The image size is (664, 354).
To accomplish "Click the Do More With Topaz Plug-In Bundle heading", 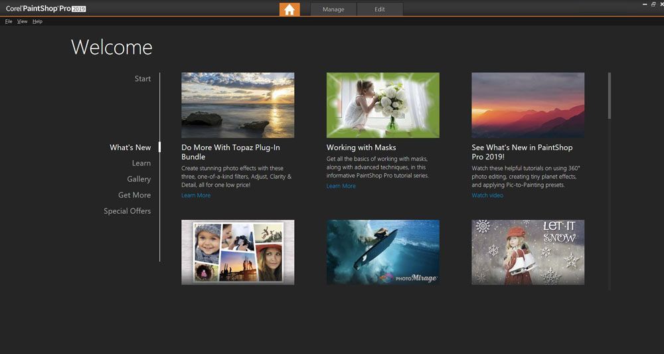I will click(x=230, y=152).
